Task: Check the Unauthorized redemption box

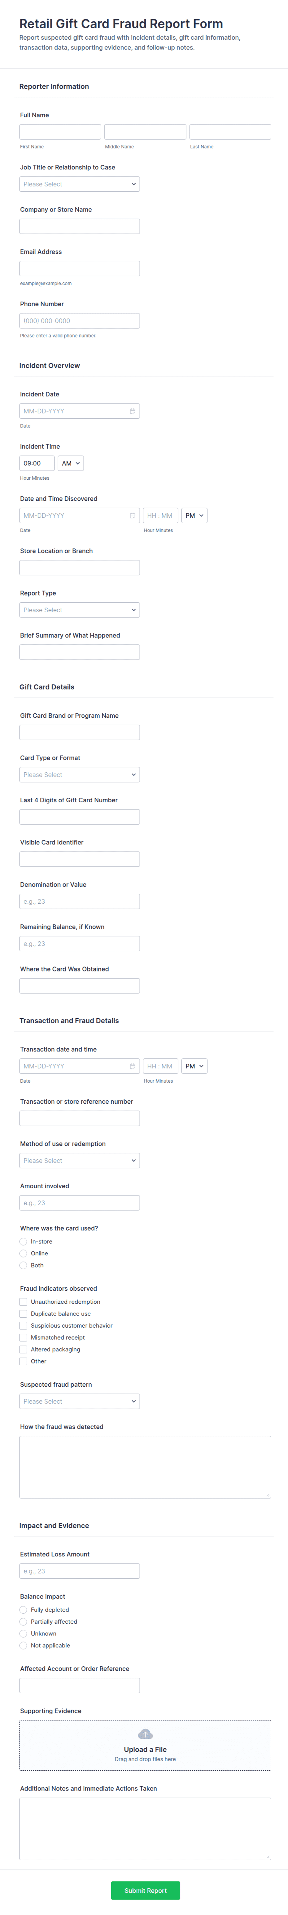Action: [23, 1302]
